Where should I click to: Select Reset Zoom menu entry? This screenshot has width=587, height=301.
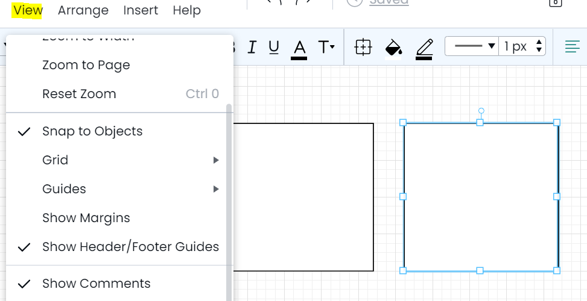(120, 94)
